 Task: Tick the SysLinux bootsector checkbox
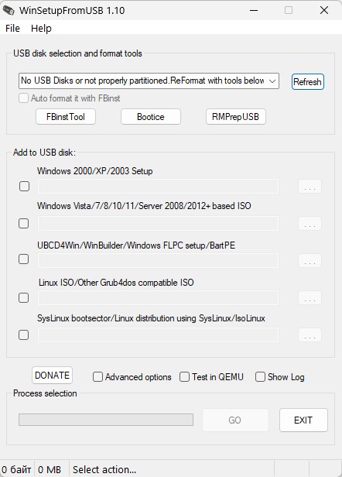24,335
